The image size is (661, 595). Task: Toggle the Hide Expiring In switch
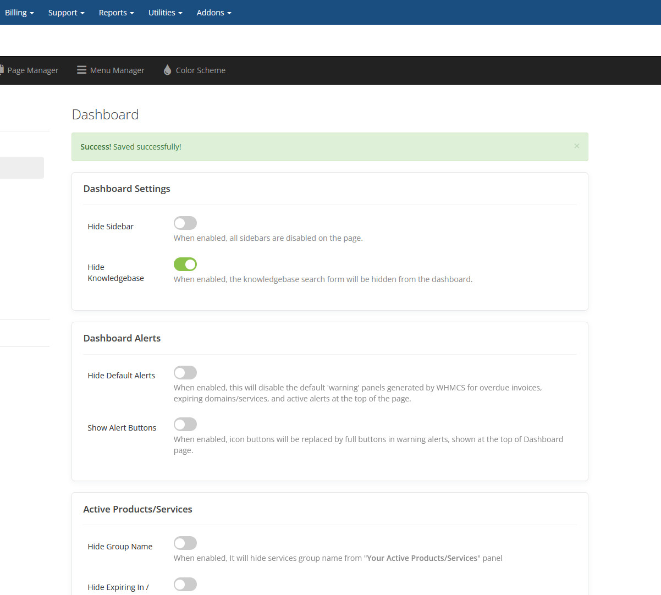[x=185, y=585]
